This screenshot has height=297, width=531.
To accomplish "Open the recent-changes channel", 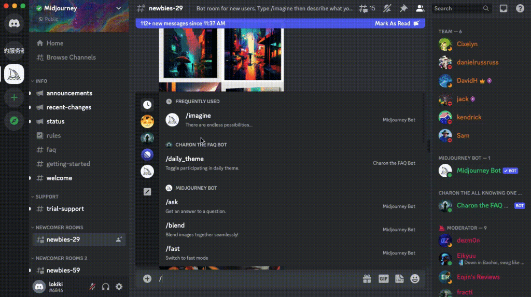I will point(79,107).
